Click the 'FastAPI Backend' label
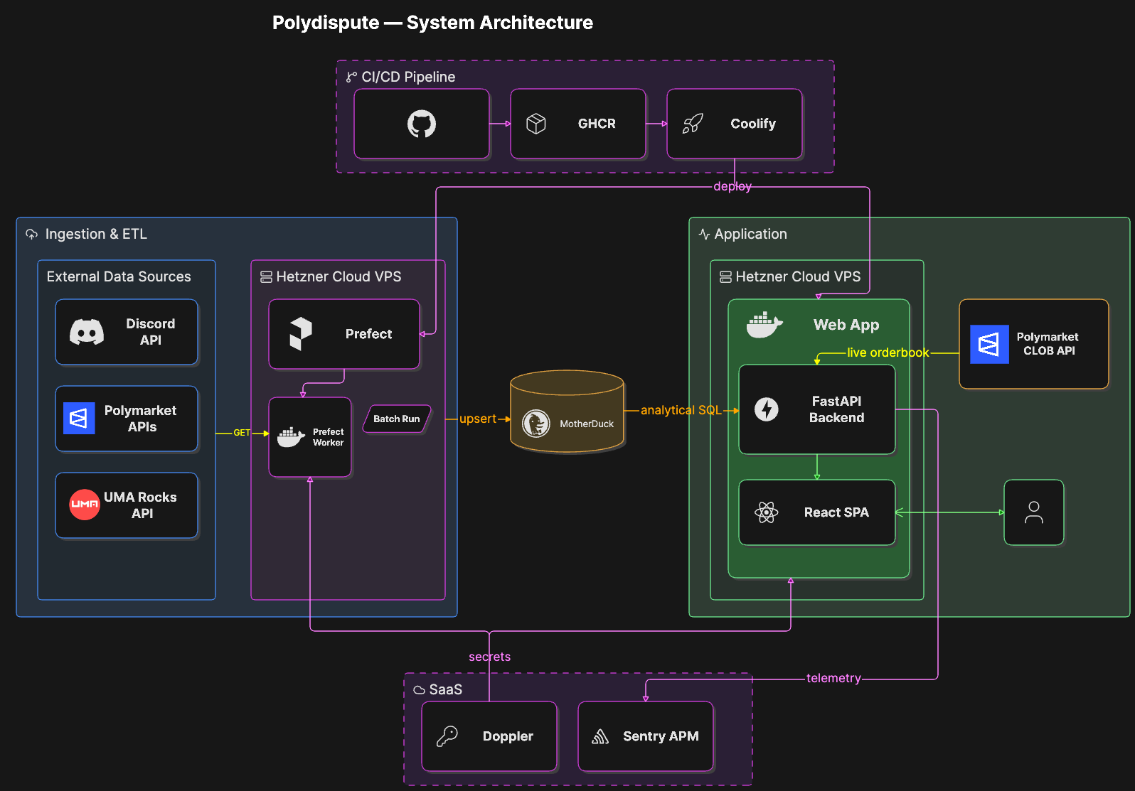Screen dimensions: 1135x791 click(x=836, y=409)
